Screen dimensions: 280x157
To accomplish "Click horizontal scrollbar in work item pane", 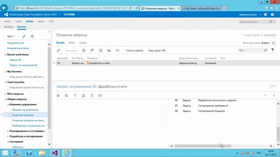I will click(x=203, y=146).
